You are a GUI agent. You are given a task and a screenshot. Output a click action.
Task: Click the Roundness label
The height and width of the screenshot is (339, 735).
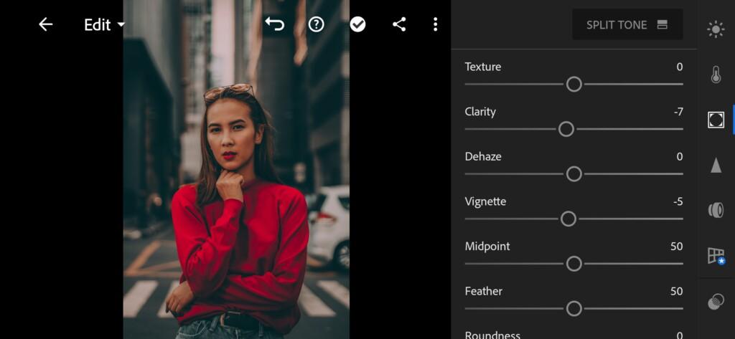click(492, 335)
